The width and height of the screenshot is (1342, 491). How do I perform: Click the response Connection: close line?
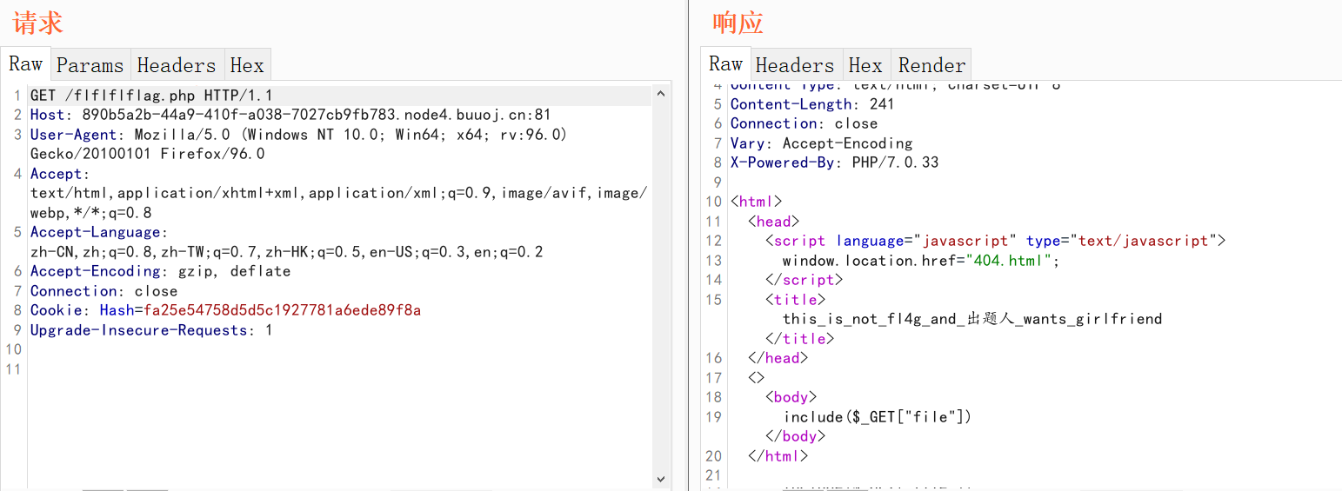[804, 123]
